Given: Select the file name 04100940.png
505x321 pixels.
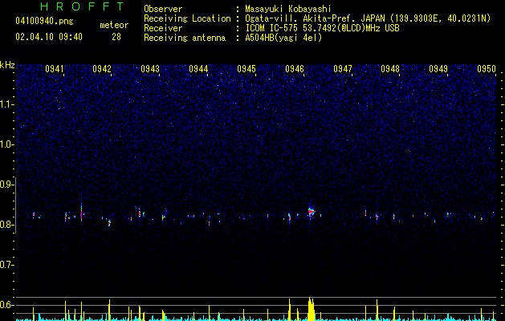Looking at the screenshot, I should pyautogui.click(x=44, y=21).
